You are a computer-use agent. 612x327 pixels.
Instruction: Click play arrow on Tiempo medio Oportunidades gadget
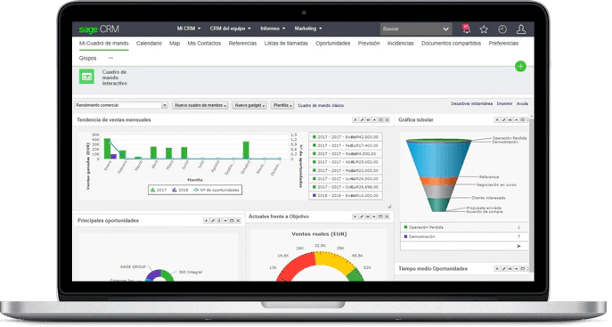[497, 268]
